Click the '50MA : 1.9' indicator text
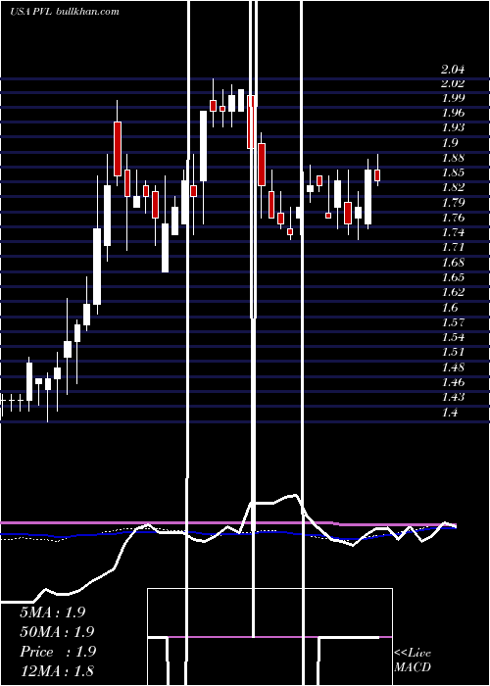 point(57,632)
